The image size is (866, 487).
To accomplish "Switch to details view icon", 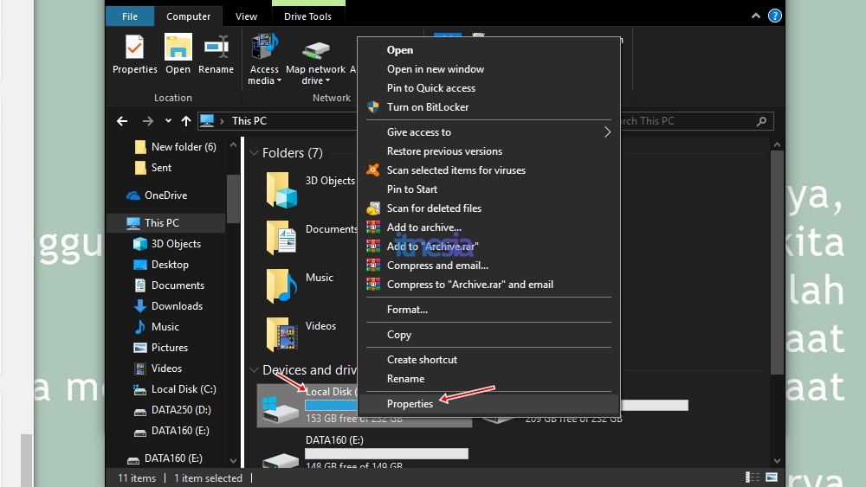I will coord(753,477).
